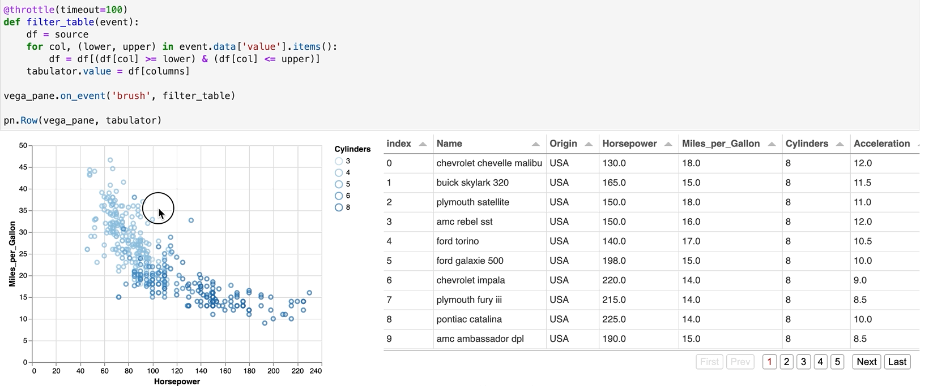Select page 4 in pagination
The image size is (929, 386).
pyautogui.click(x=820, y=362)
